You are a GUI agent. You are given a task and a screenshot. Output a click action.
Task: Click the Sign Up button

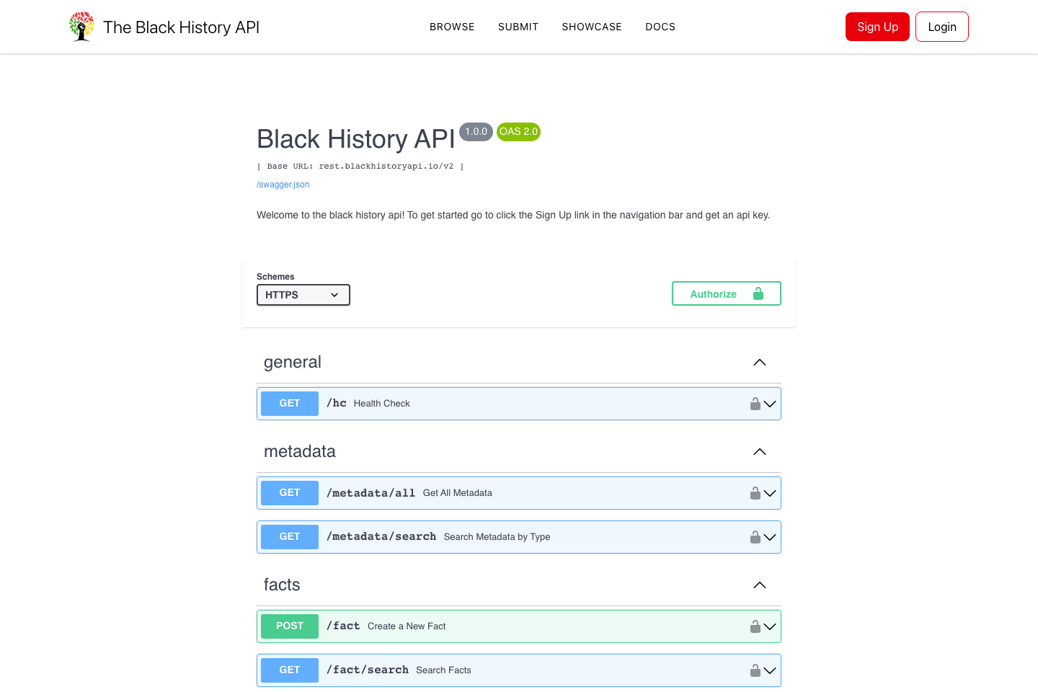pos(877,27)
